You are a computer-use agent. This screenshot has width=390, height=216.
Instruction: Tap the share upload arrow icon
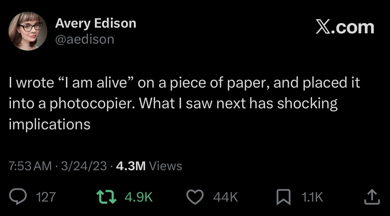pos(372,197)
